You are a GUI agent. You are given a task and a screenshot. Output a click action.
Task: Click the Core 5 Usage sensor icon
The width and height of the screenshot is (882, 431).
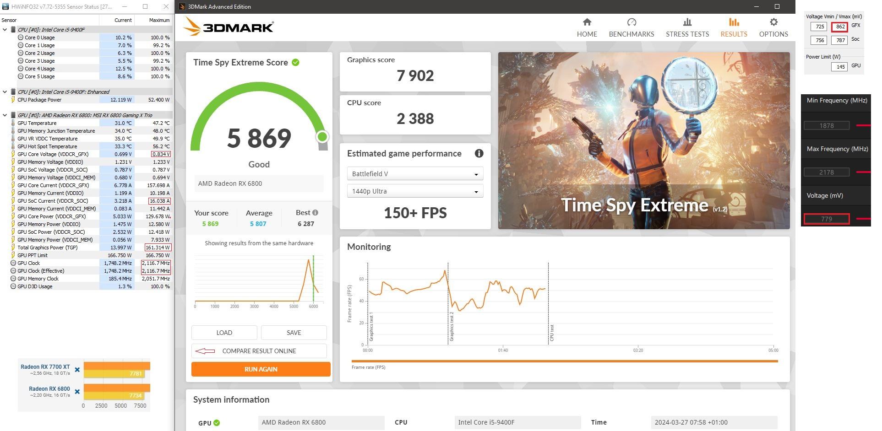pyautogui.click(x=21, y=76)
